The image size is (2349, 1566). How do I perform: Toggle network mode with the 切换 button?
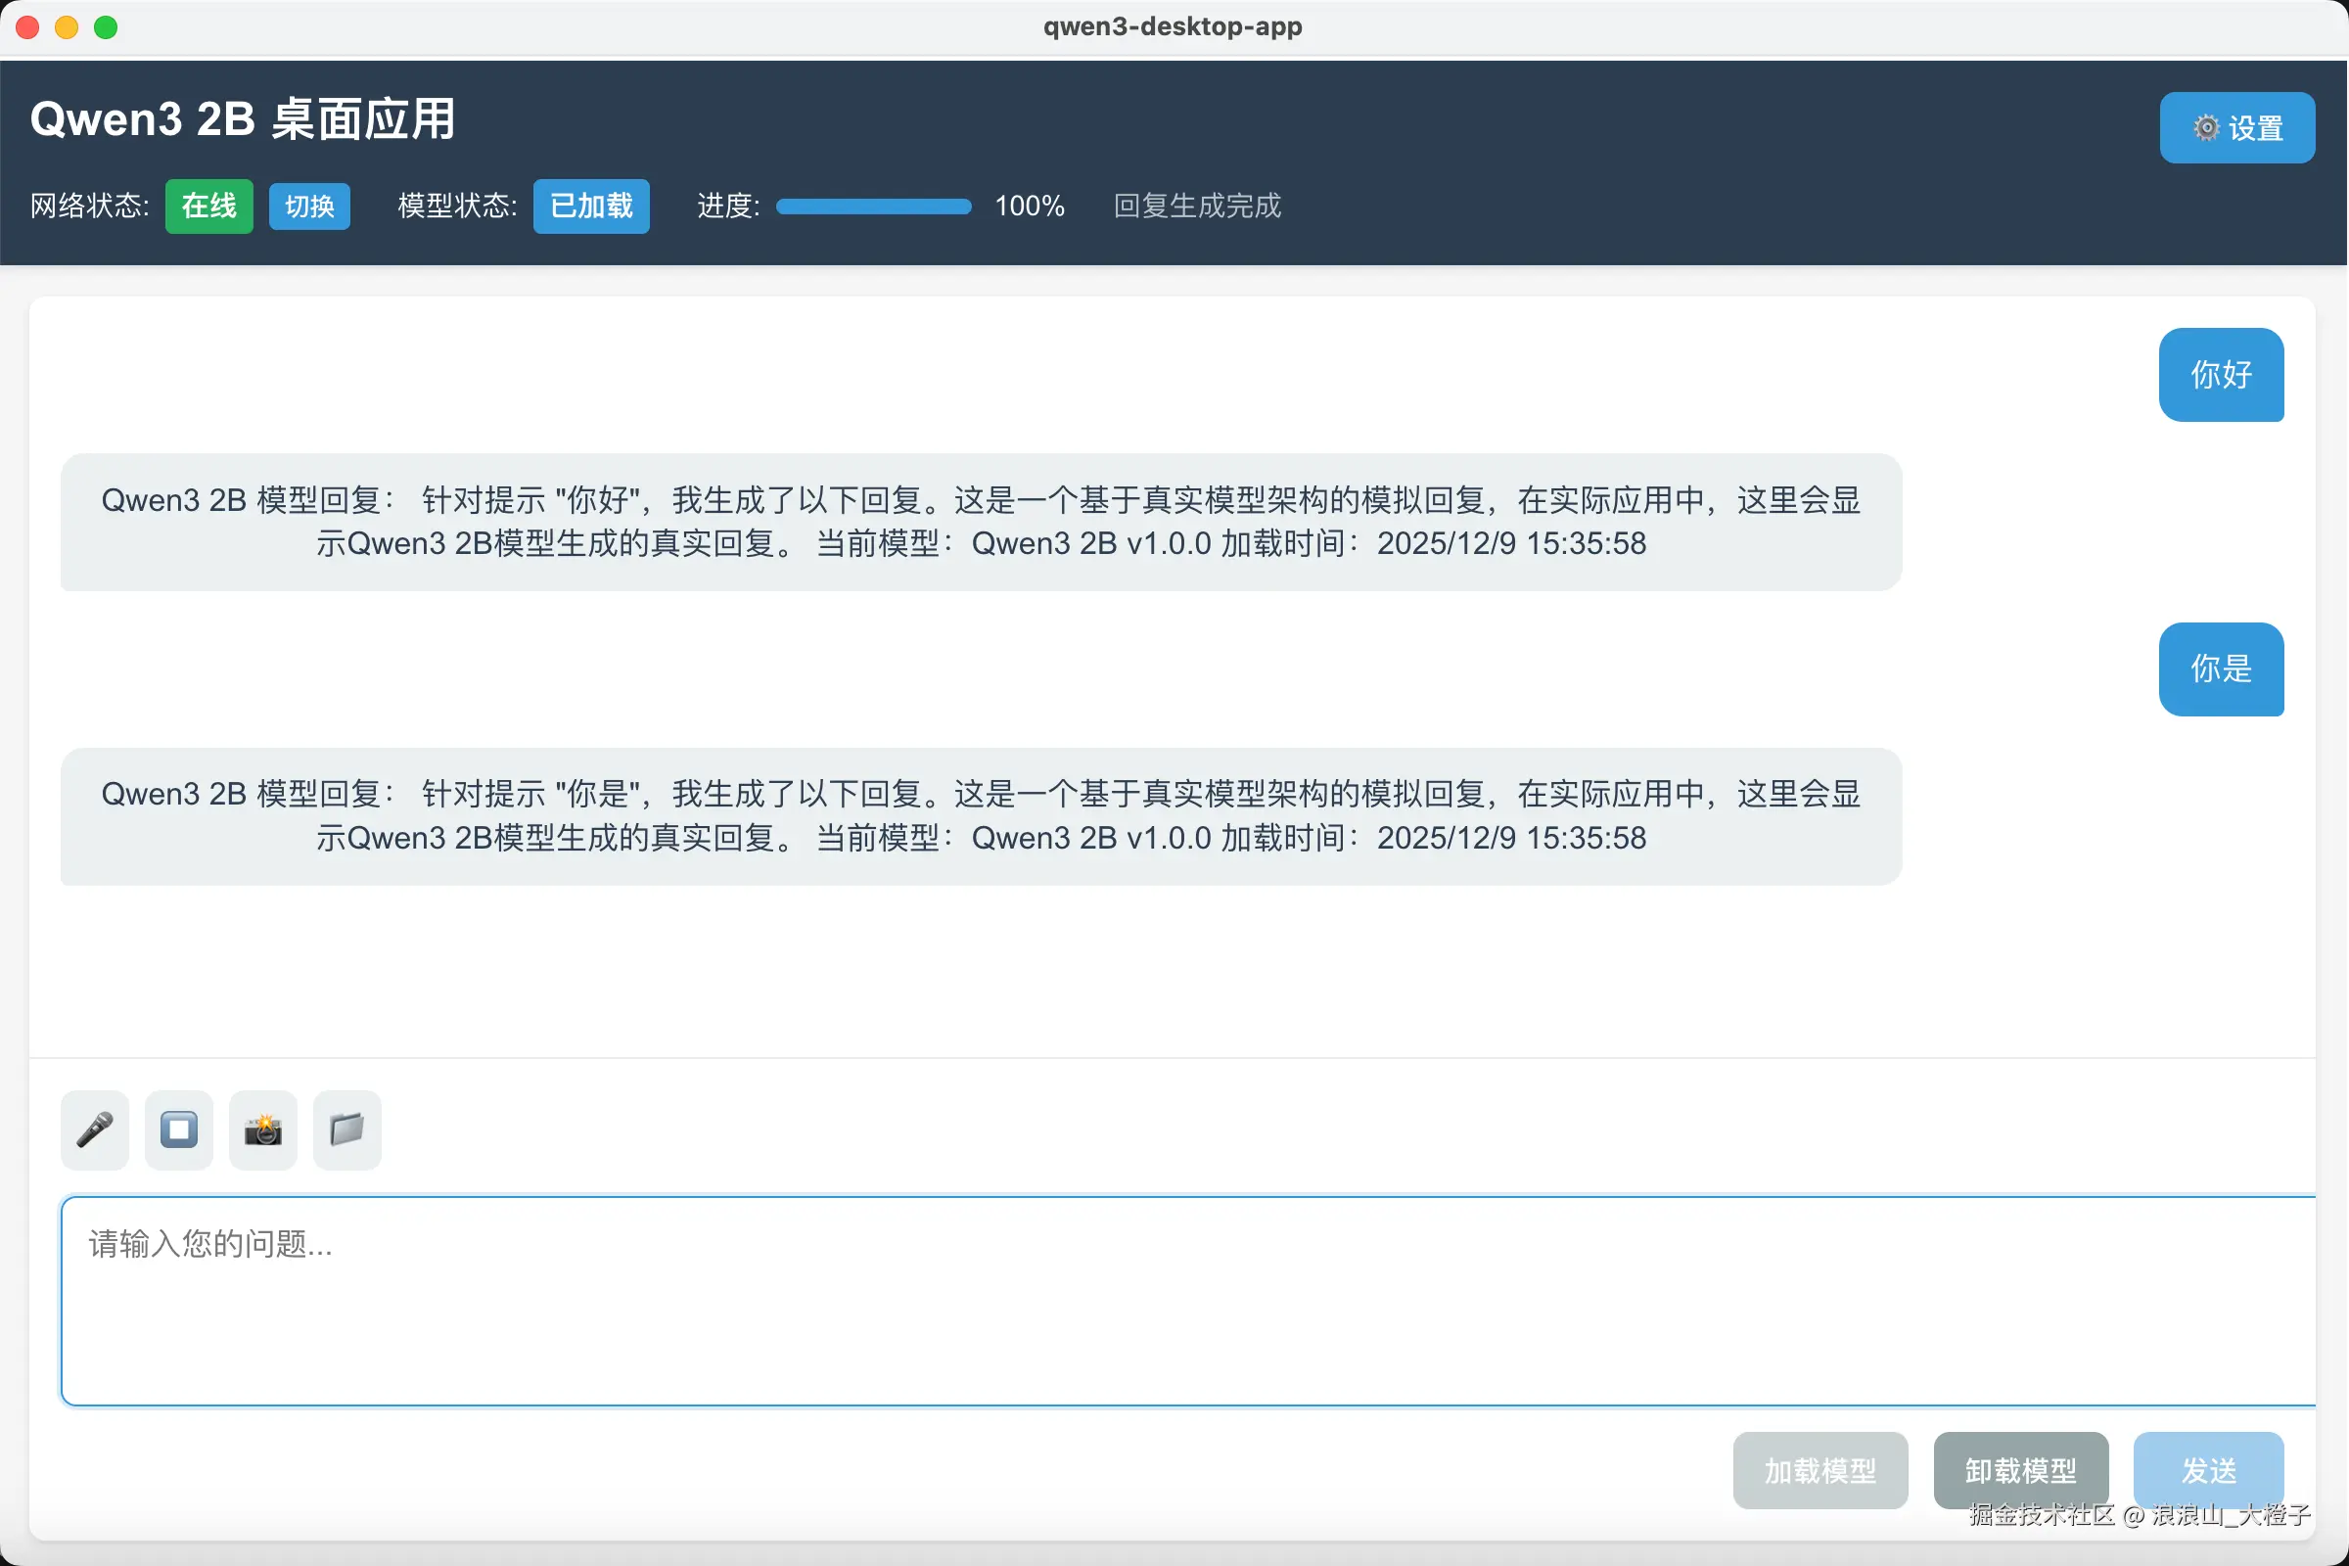coord(308,207)
